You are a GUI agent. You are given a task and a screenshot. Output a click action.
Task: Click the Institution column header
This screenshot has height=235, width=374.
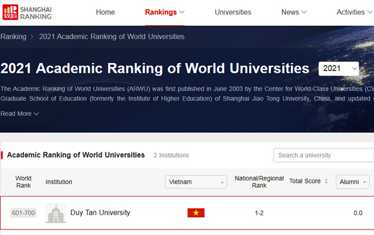click(59, 182)
